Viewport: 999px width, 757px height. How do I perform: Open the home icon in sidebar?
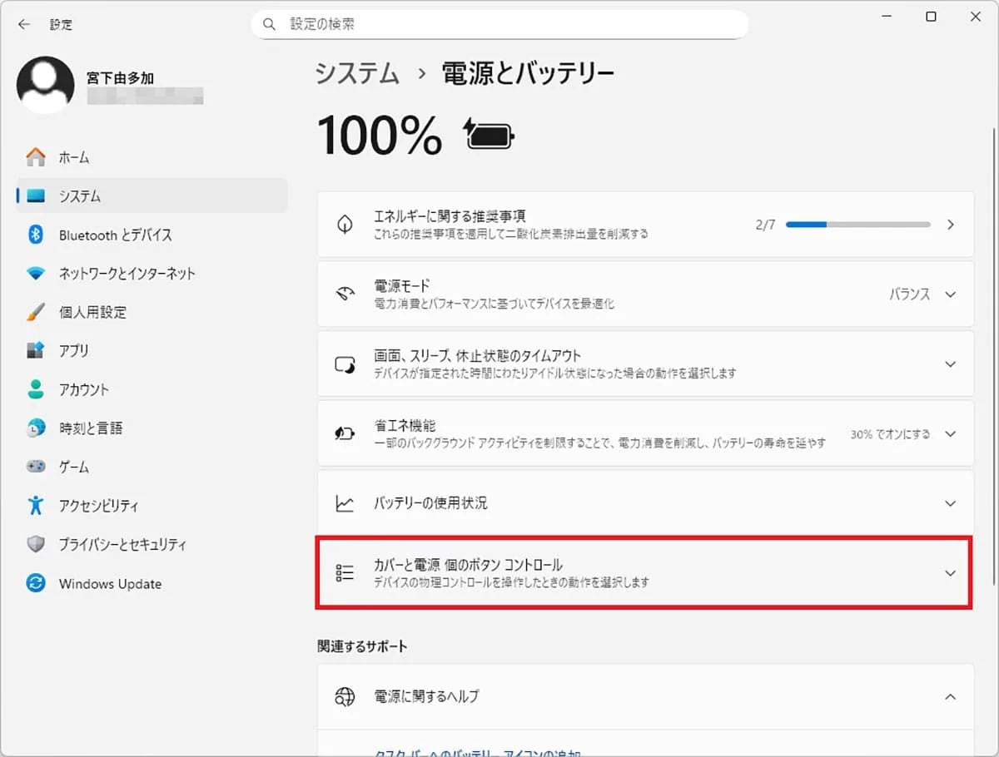pyautogui.click(x=35, y=156)
